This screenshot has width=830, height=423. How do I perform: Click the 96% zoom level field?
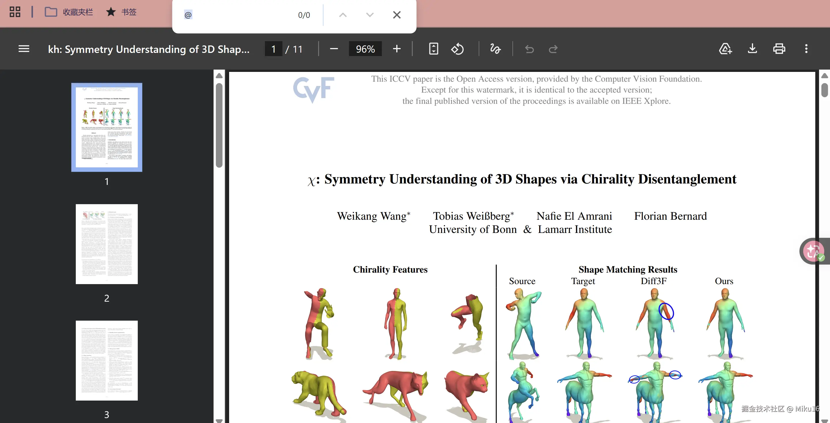[365, 49]
